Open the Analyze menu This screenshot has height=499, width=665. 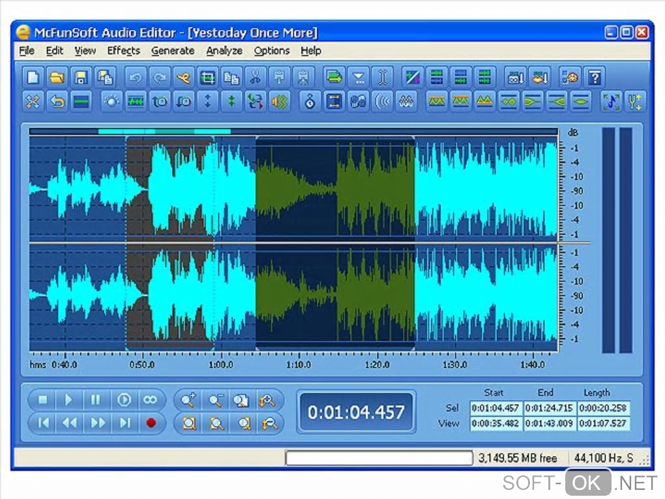pyautogui.click(x=224, y=51)
